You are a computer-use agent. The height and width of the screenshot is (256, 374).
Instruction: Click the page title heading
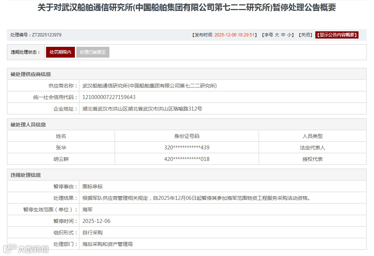(187, 8)
